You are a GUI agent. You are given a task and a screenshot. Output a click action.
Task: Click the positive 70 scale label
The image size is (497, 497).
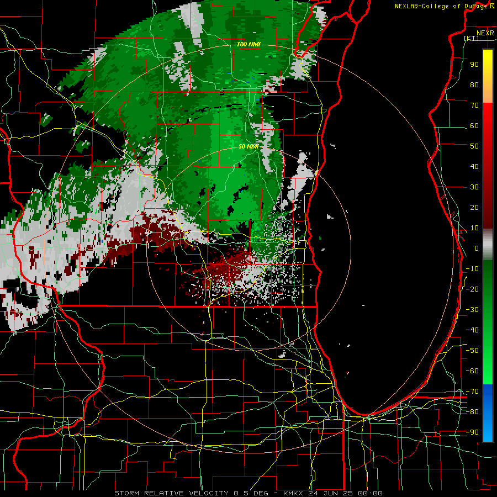tap(474, 105)
